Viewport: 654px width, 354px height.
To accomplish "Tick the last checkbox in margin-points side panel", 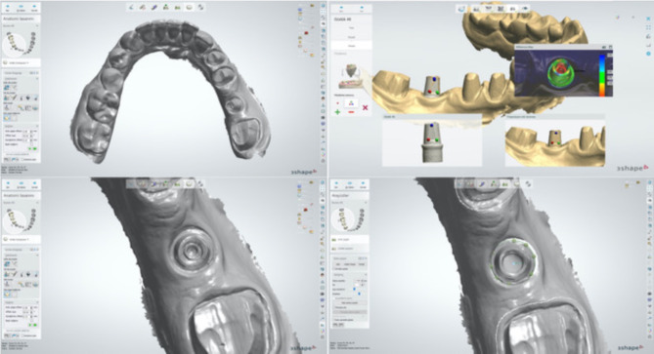I will pos(334,320).
